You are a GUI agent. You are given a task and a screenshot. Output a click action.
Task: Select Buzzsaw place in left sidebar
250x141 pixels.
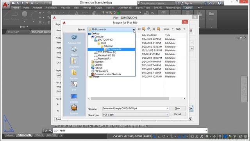pos(74,109)
